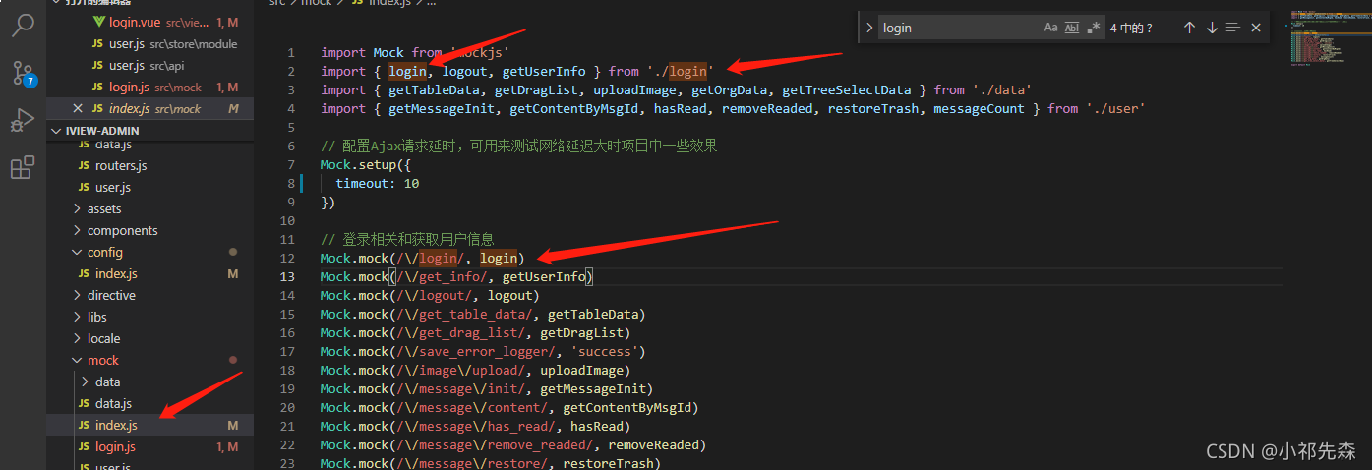1372x470 pixels.
Task: Click getTableData on line 15
Action: point(593,314)
